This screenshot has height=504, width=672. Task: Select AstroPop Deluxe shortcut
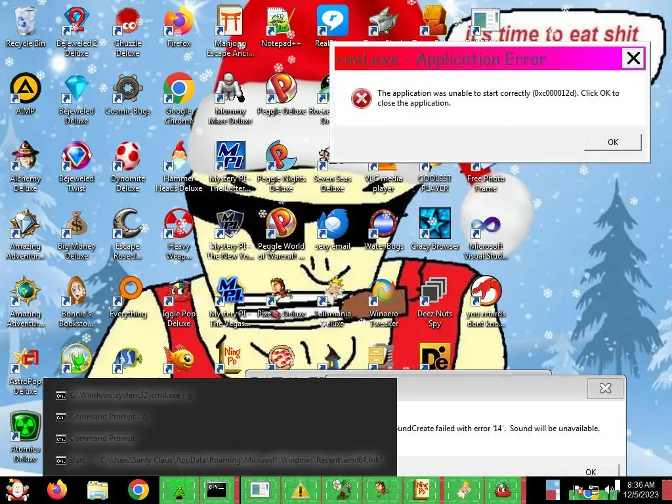pyautogui.click(x=25, y=370)
